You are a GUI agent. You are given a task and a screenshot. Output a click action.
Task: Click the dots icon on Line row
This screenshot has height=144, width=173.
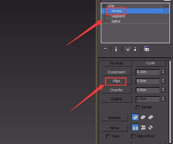(166, 5)
